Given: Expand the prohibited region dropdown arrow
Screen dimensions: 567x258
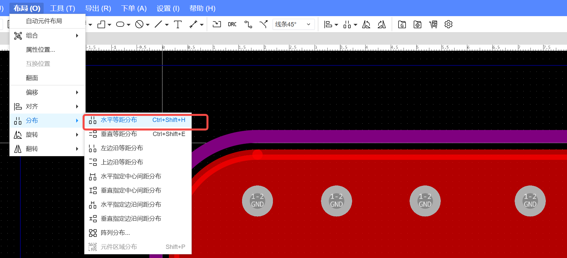Looking at the screenshot, I should click(147, 25).
